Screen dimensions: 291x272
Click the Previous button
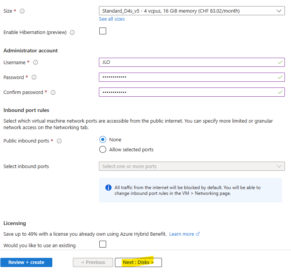tap(93, 262)
